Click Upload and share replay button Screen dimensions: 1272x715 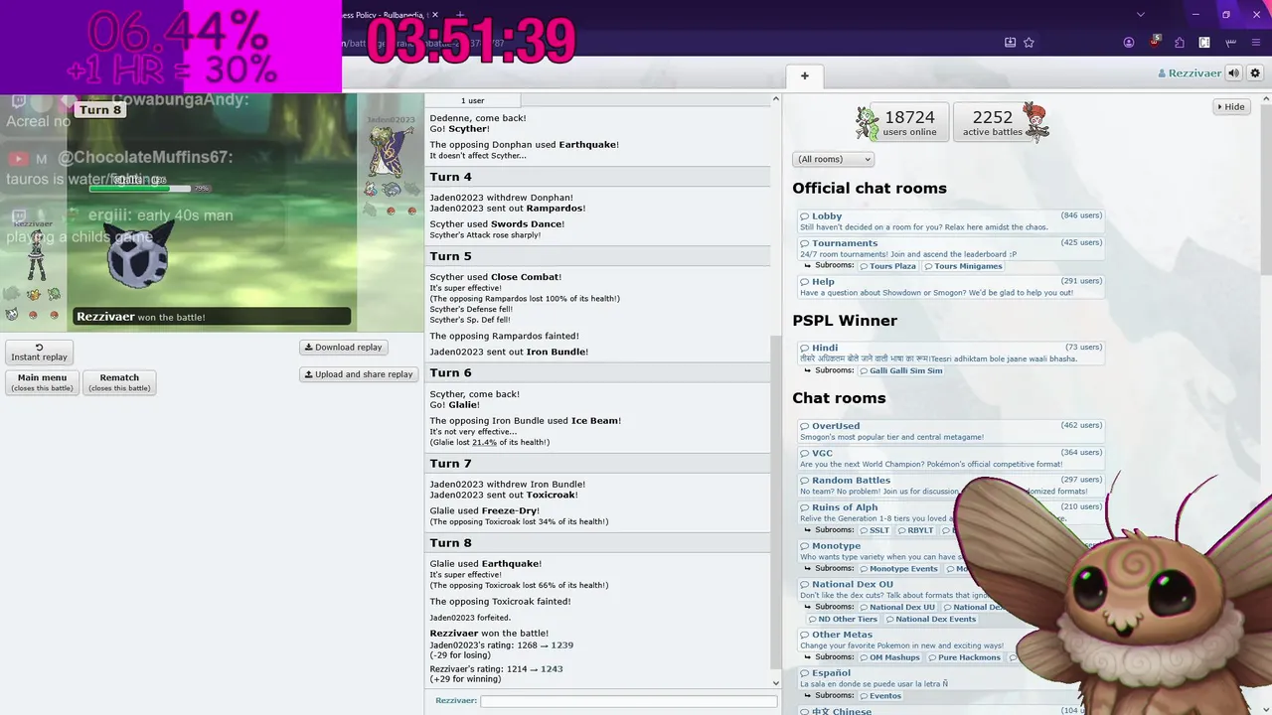click(359, 374)
